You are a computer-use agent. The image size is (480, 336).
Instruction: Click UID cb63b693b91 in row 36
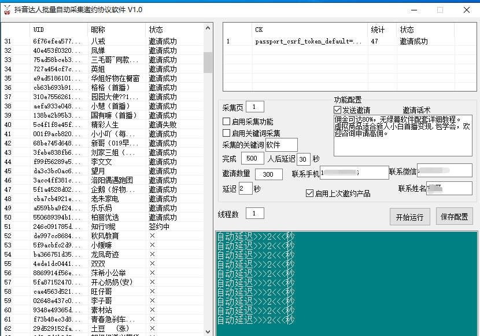pyautogui.click(x=57, y=87)
